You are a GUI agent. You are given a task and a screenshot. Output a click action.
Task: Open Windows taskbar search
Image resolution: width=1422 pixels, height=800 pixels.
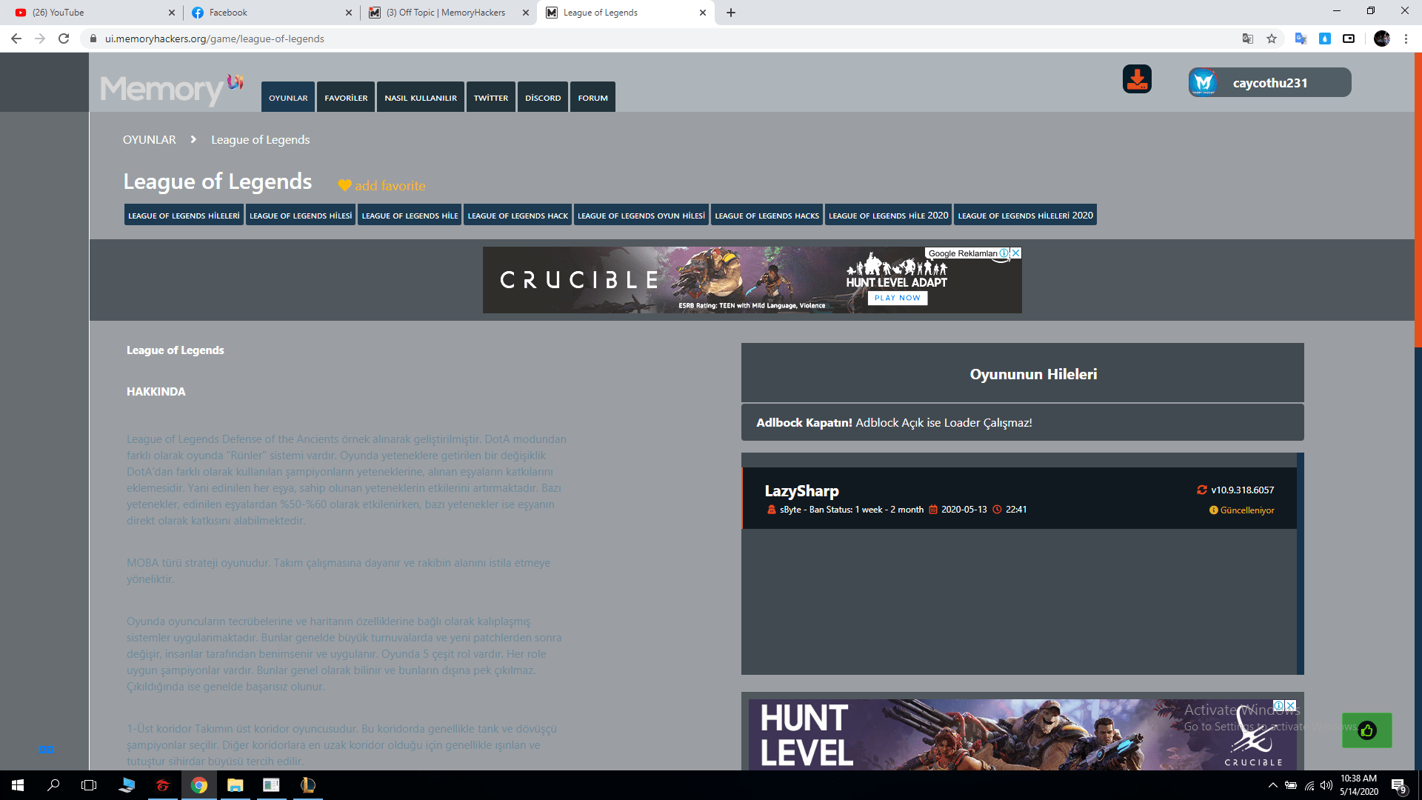53,785
